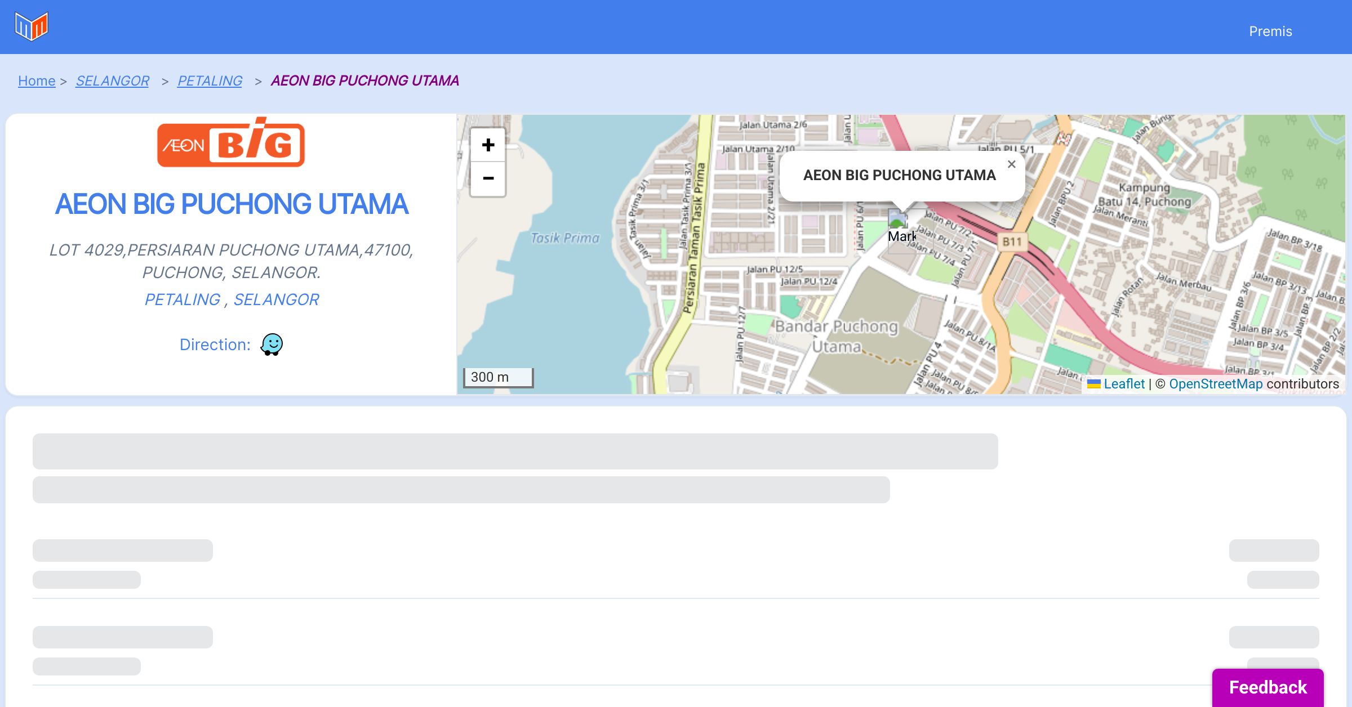1352x707 pixels.
Task: Click the AEON BIG PUCHONG UTAMA heading
Action: [231, 204]
